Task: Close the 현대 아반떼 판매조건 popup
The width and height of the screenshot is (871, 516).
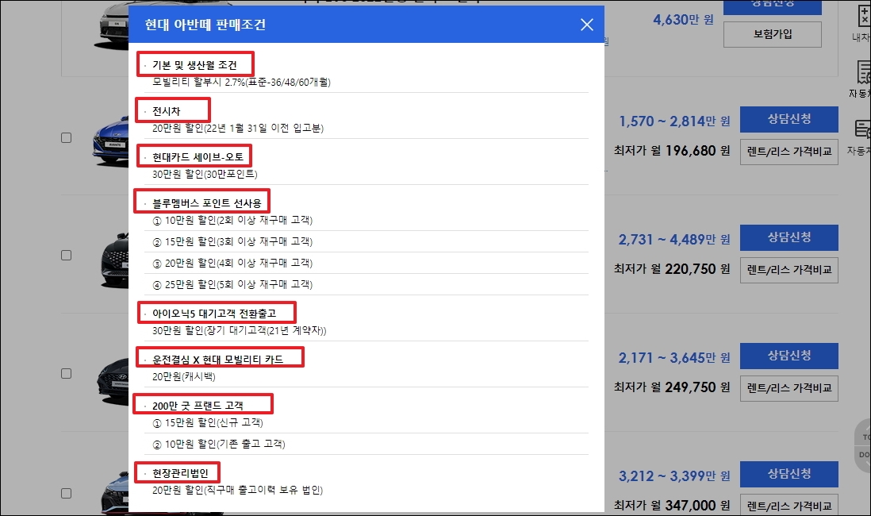Action: (x=586, y=25)
